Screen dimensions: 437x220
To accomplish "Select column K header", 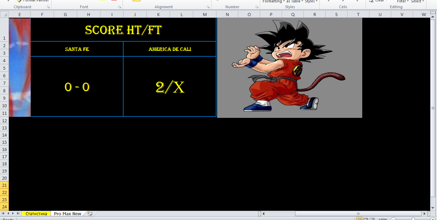I will coord(158,14).
